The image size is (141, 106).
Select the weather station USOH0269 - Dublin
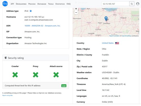(111, 72)
